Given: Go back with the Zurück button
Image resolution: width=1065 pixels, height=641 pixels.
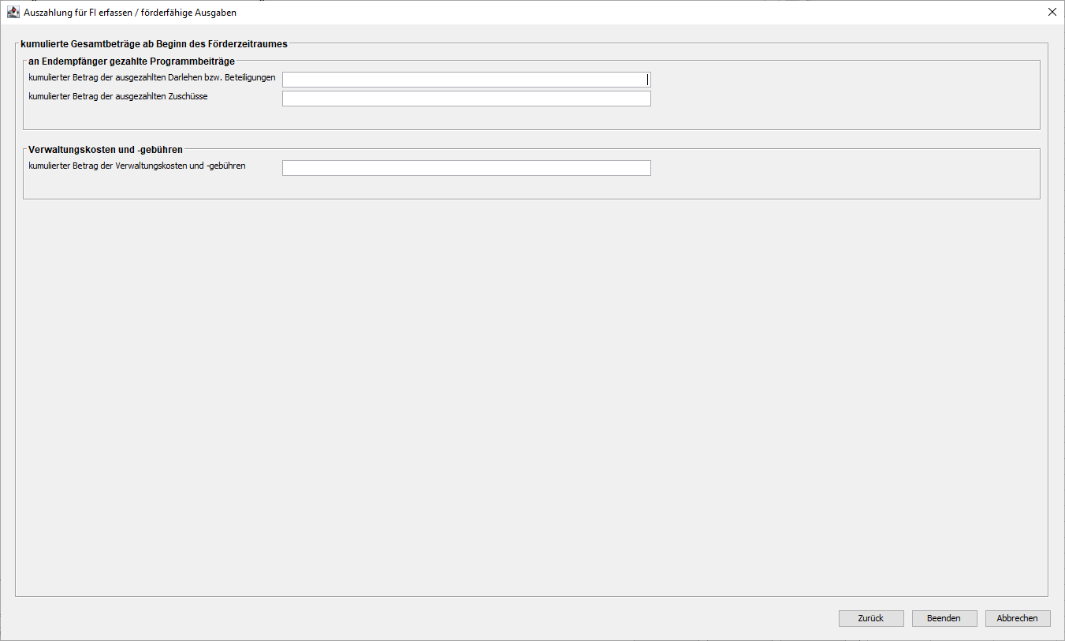Looking at the screenshot, I should point(870,618).
